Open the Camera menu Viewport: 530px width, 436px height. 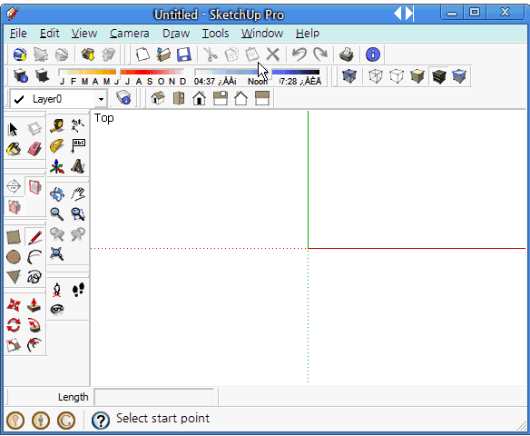(130, 34)
